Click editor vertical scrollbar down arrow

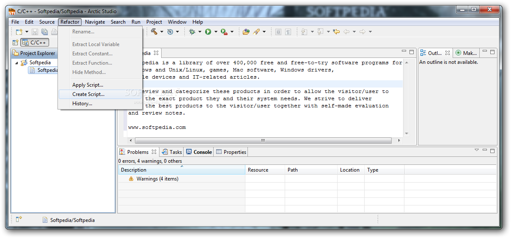pos(407,134)
